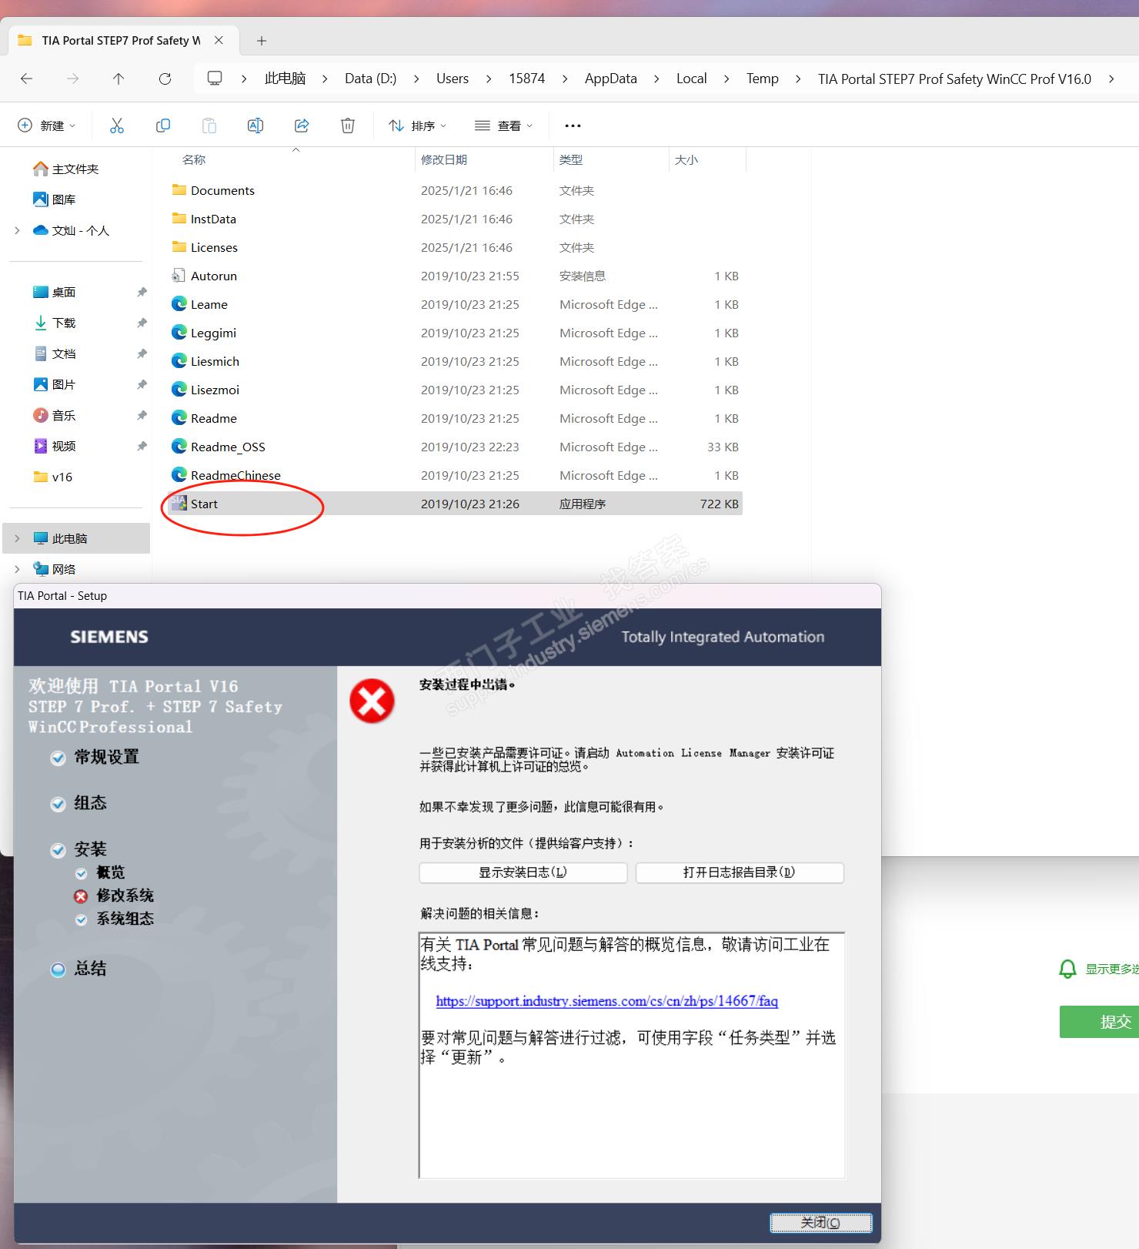Screen dimensions: 1139x1249
Task: Select Data (D:) in the address path
Action: (x=370, y=79)
